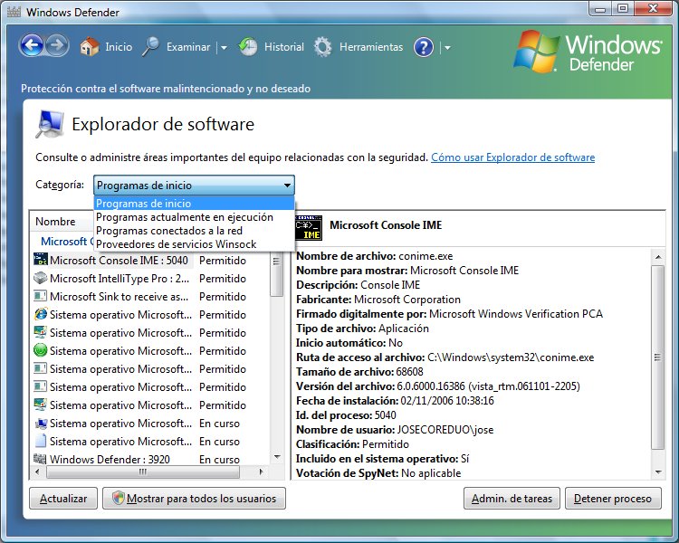This screenshot has height=543, width=679.
Task: Click the Tamaño de archivo: 68608 line
Action: (x=359, y=372)
